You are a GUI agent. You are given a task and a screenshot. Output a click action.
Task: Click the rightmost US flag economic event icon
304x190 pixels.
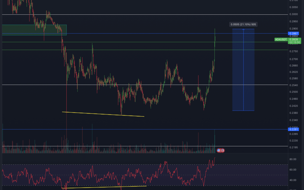coord(223,150)
